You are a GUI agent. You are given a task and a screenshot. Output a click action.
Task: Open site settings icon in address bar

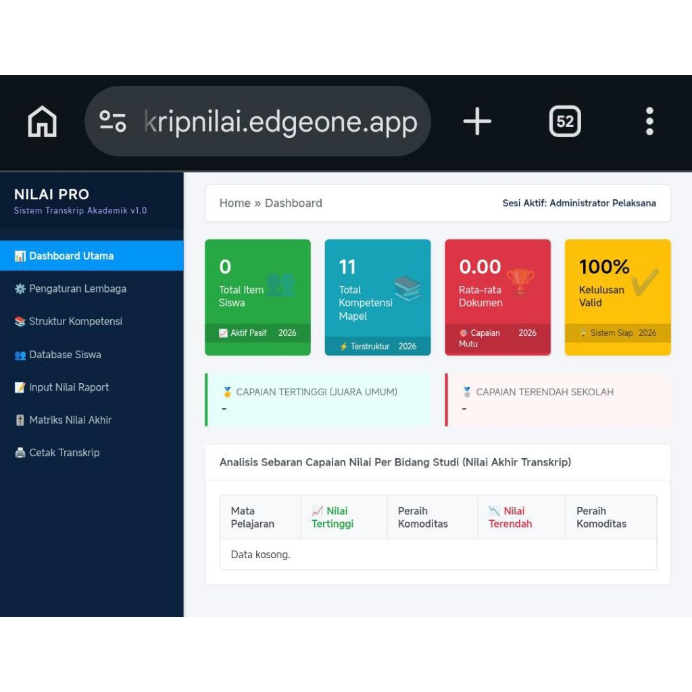113,122
